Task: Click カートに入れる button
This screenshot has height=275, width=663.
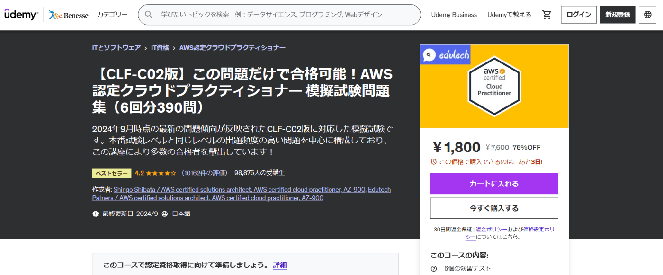Action: (494, 184)
